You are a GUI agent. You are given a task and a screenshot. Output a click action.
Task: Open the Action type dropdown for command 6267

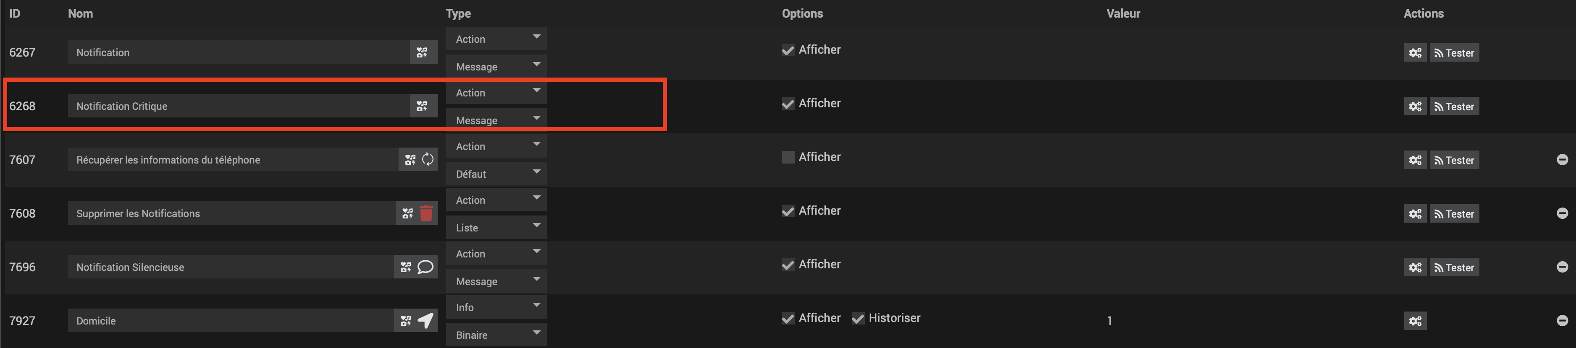pyautogui.click(x=496, y=39)
